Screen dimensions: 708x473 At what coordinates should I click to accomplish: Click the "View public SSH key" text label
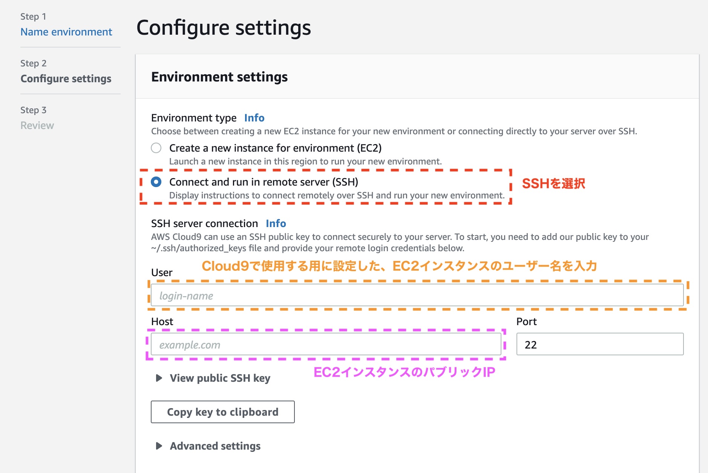pos(220,378)
